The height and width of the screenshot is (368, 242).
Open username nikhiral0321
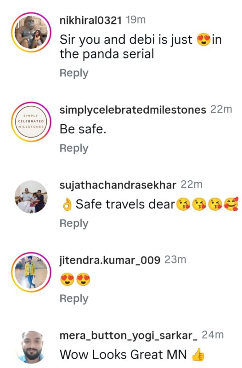click(90, 20)
